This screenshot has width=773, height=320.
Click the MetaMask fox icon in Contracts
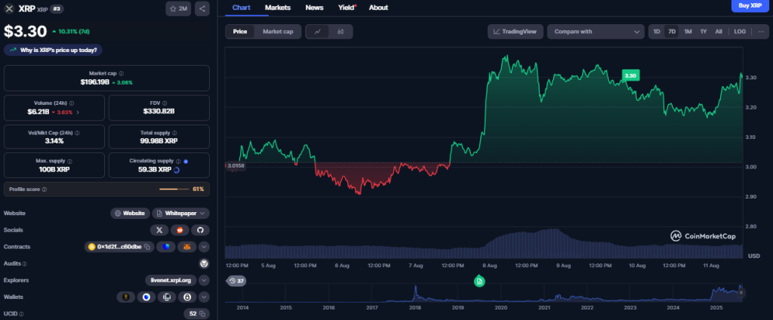187,247
